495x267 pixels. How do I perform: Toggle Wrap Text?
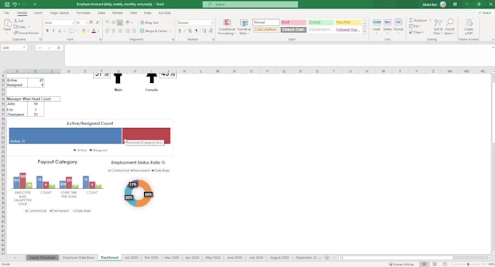(149, 23)
